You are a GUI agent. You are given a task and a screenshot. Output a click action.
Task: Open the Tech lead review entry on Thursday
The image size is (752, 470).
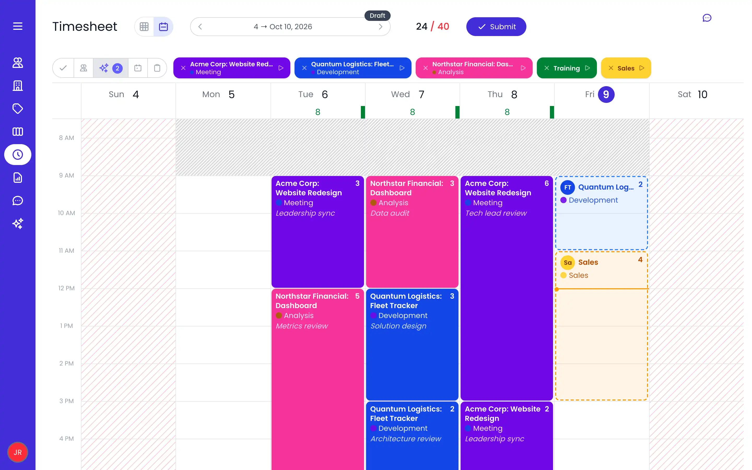[x=507, y=288]
